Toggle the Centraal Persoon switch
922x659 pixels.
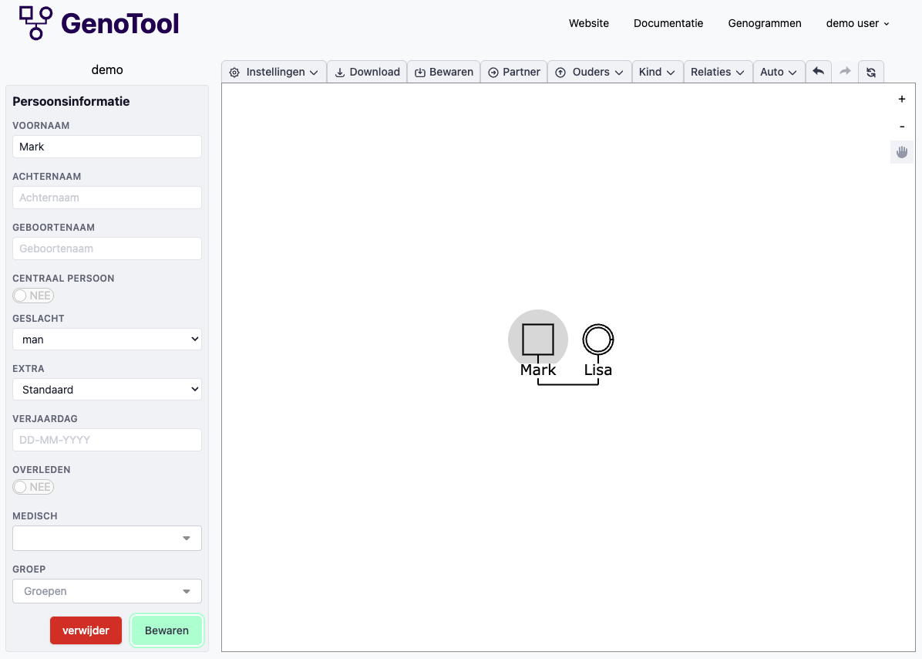tap(33, 296)
